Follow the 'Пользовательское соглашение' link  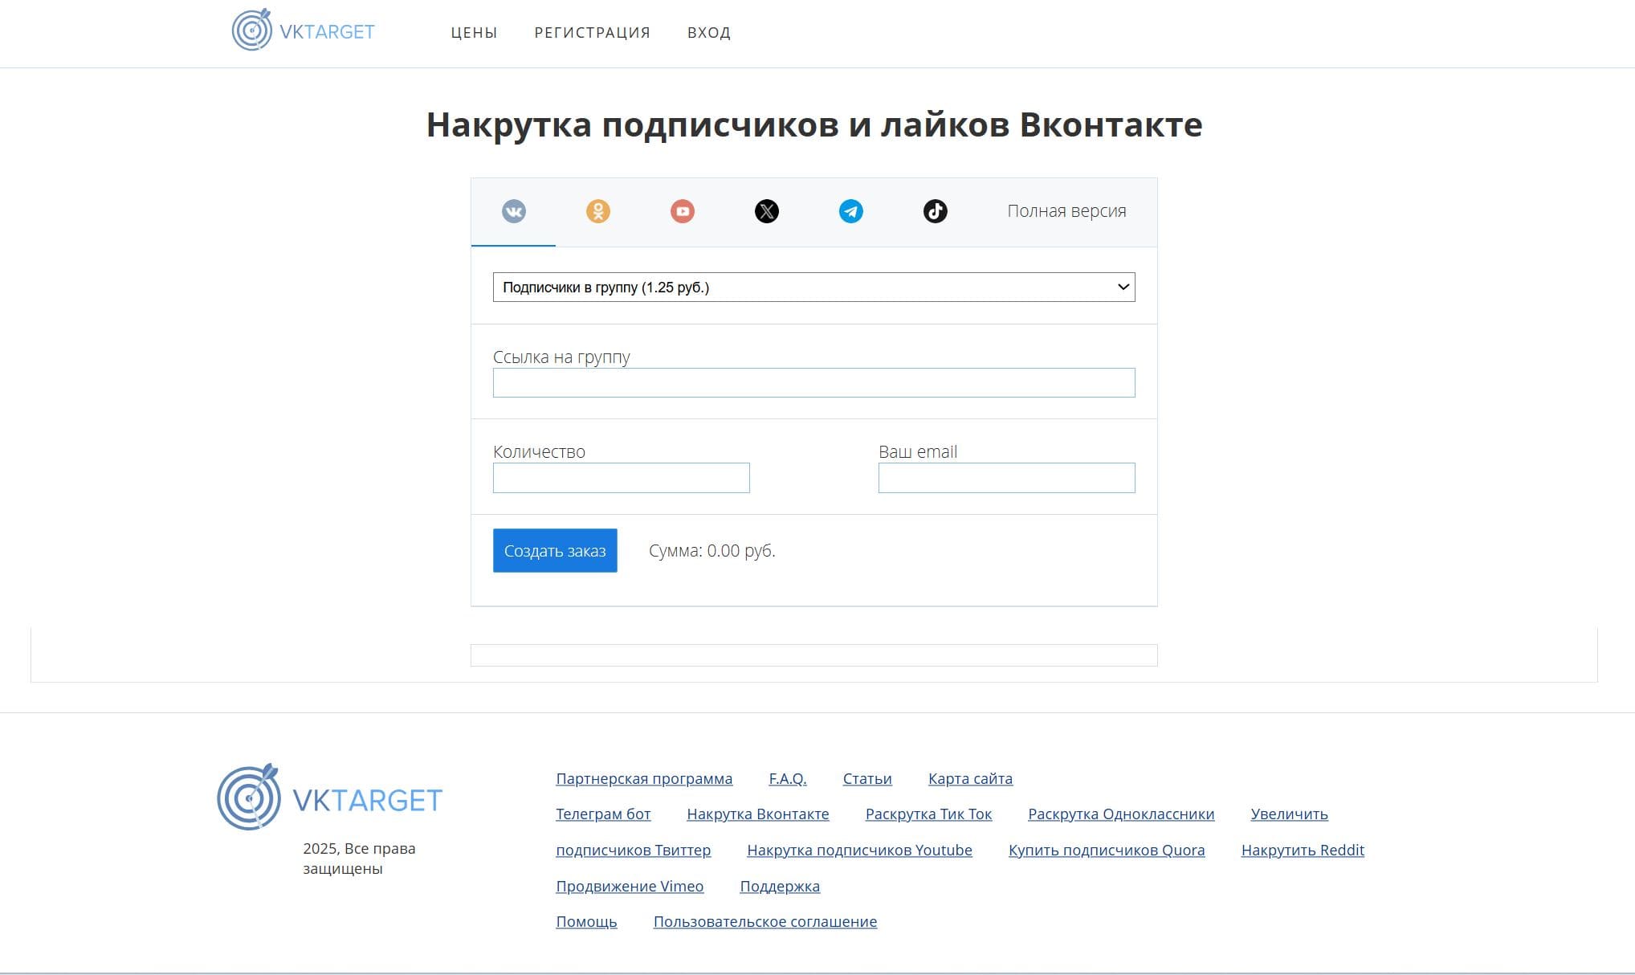coord(764,922)
